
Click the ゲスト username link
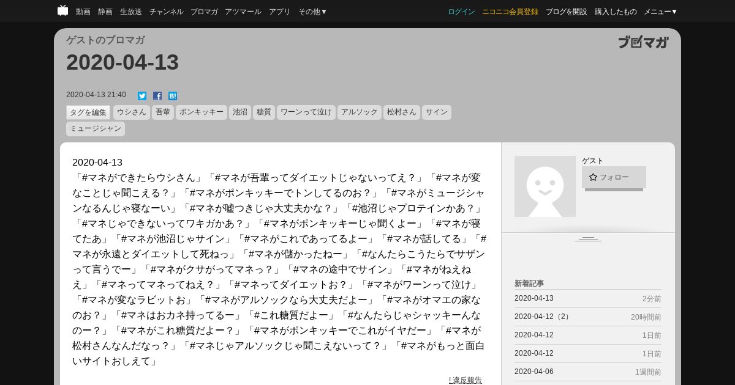click(593, 161)
